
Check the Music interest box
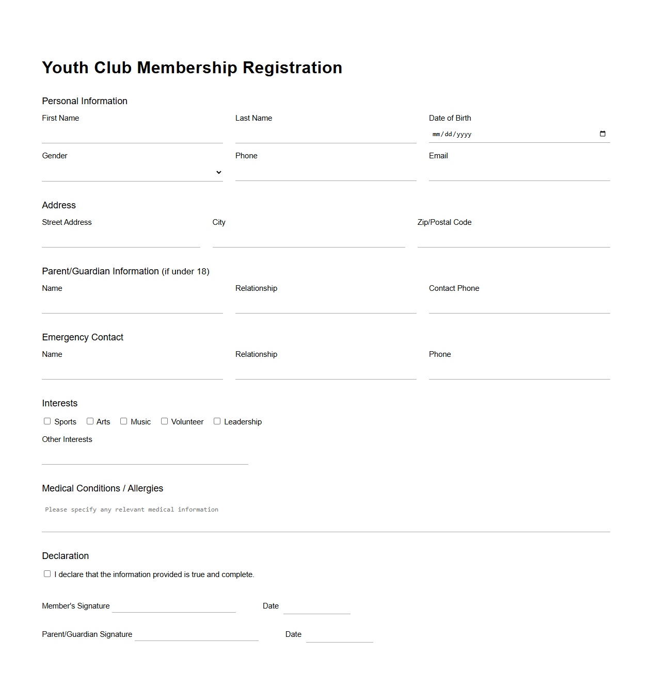coord(123,421)
